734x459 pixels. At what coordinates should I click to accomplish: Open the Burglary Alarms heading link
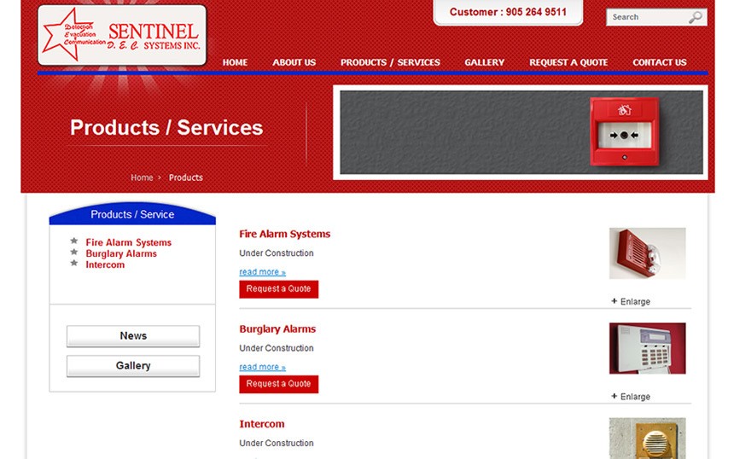277,329
